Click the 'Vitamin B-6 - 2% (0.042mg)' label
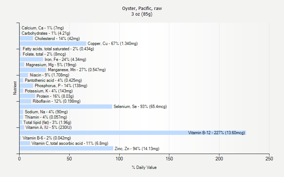Image resolution: width=284 pixels, height=177 pixels. (x=47, y=138)
